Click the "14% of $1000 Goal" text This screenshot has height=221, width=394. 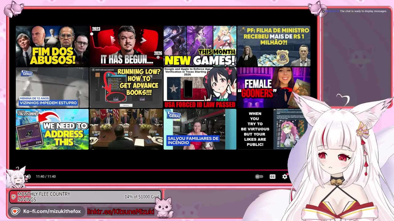tap(142, 197)
